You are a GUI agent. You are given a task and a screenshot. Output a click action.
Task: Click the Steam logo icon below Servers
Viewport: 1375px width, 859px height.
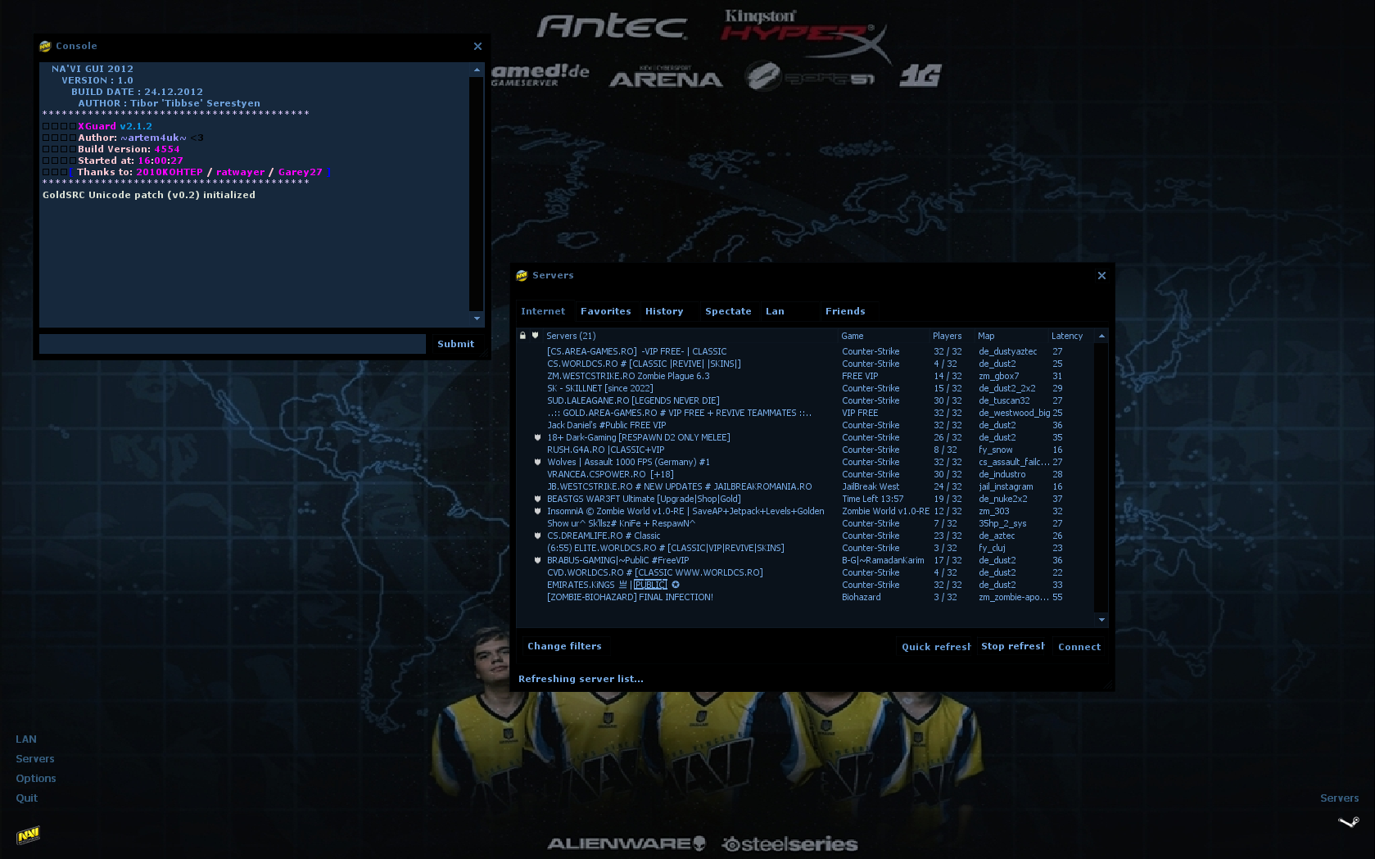pos(1349,821)
